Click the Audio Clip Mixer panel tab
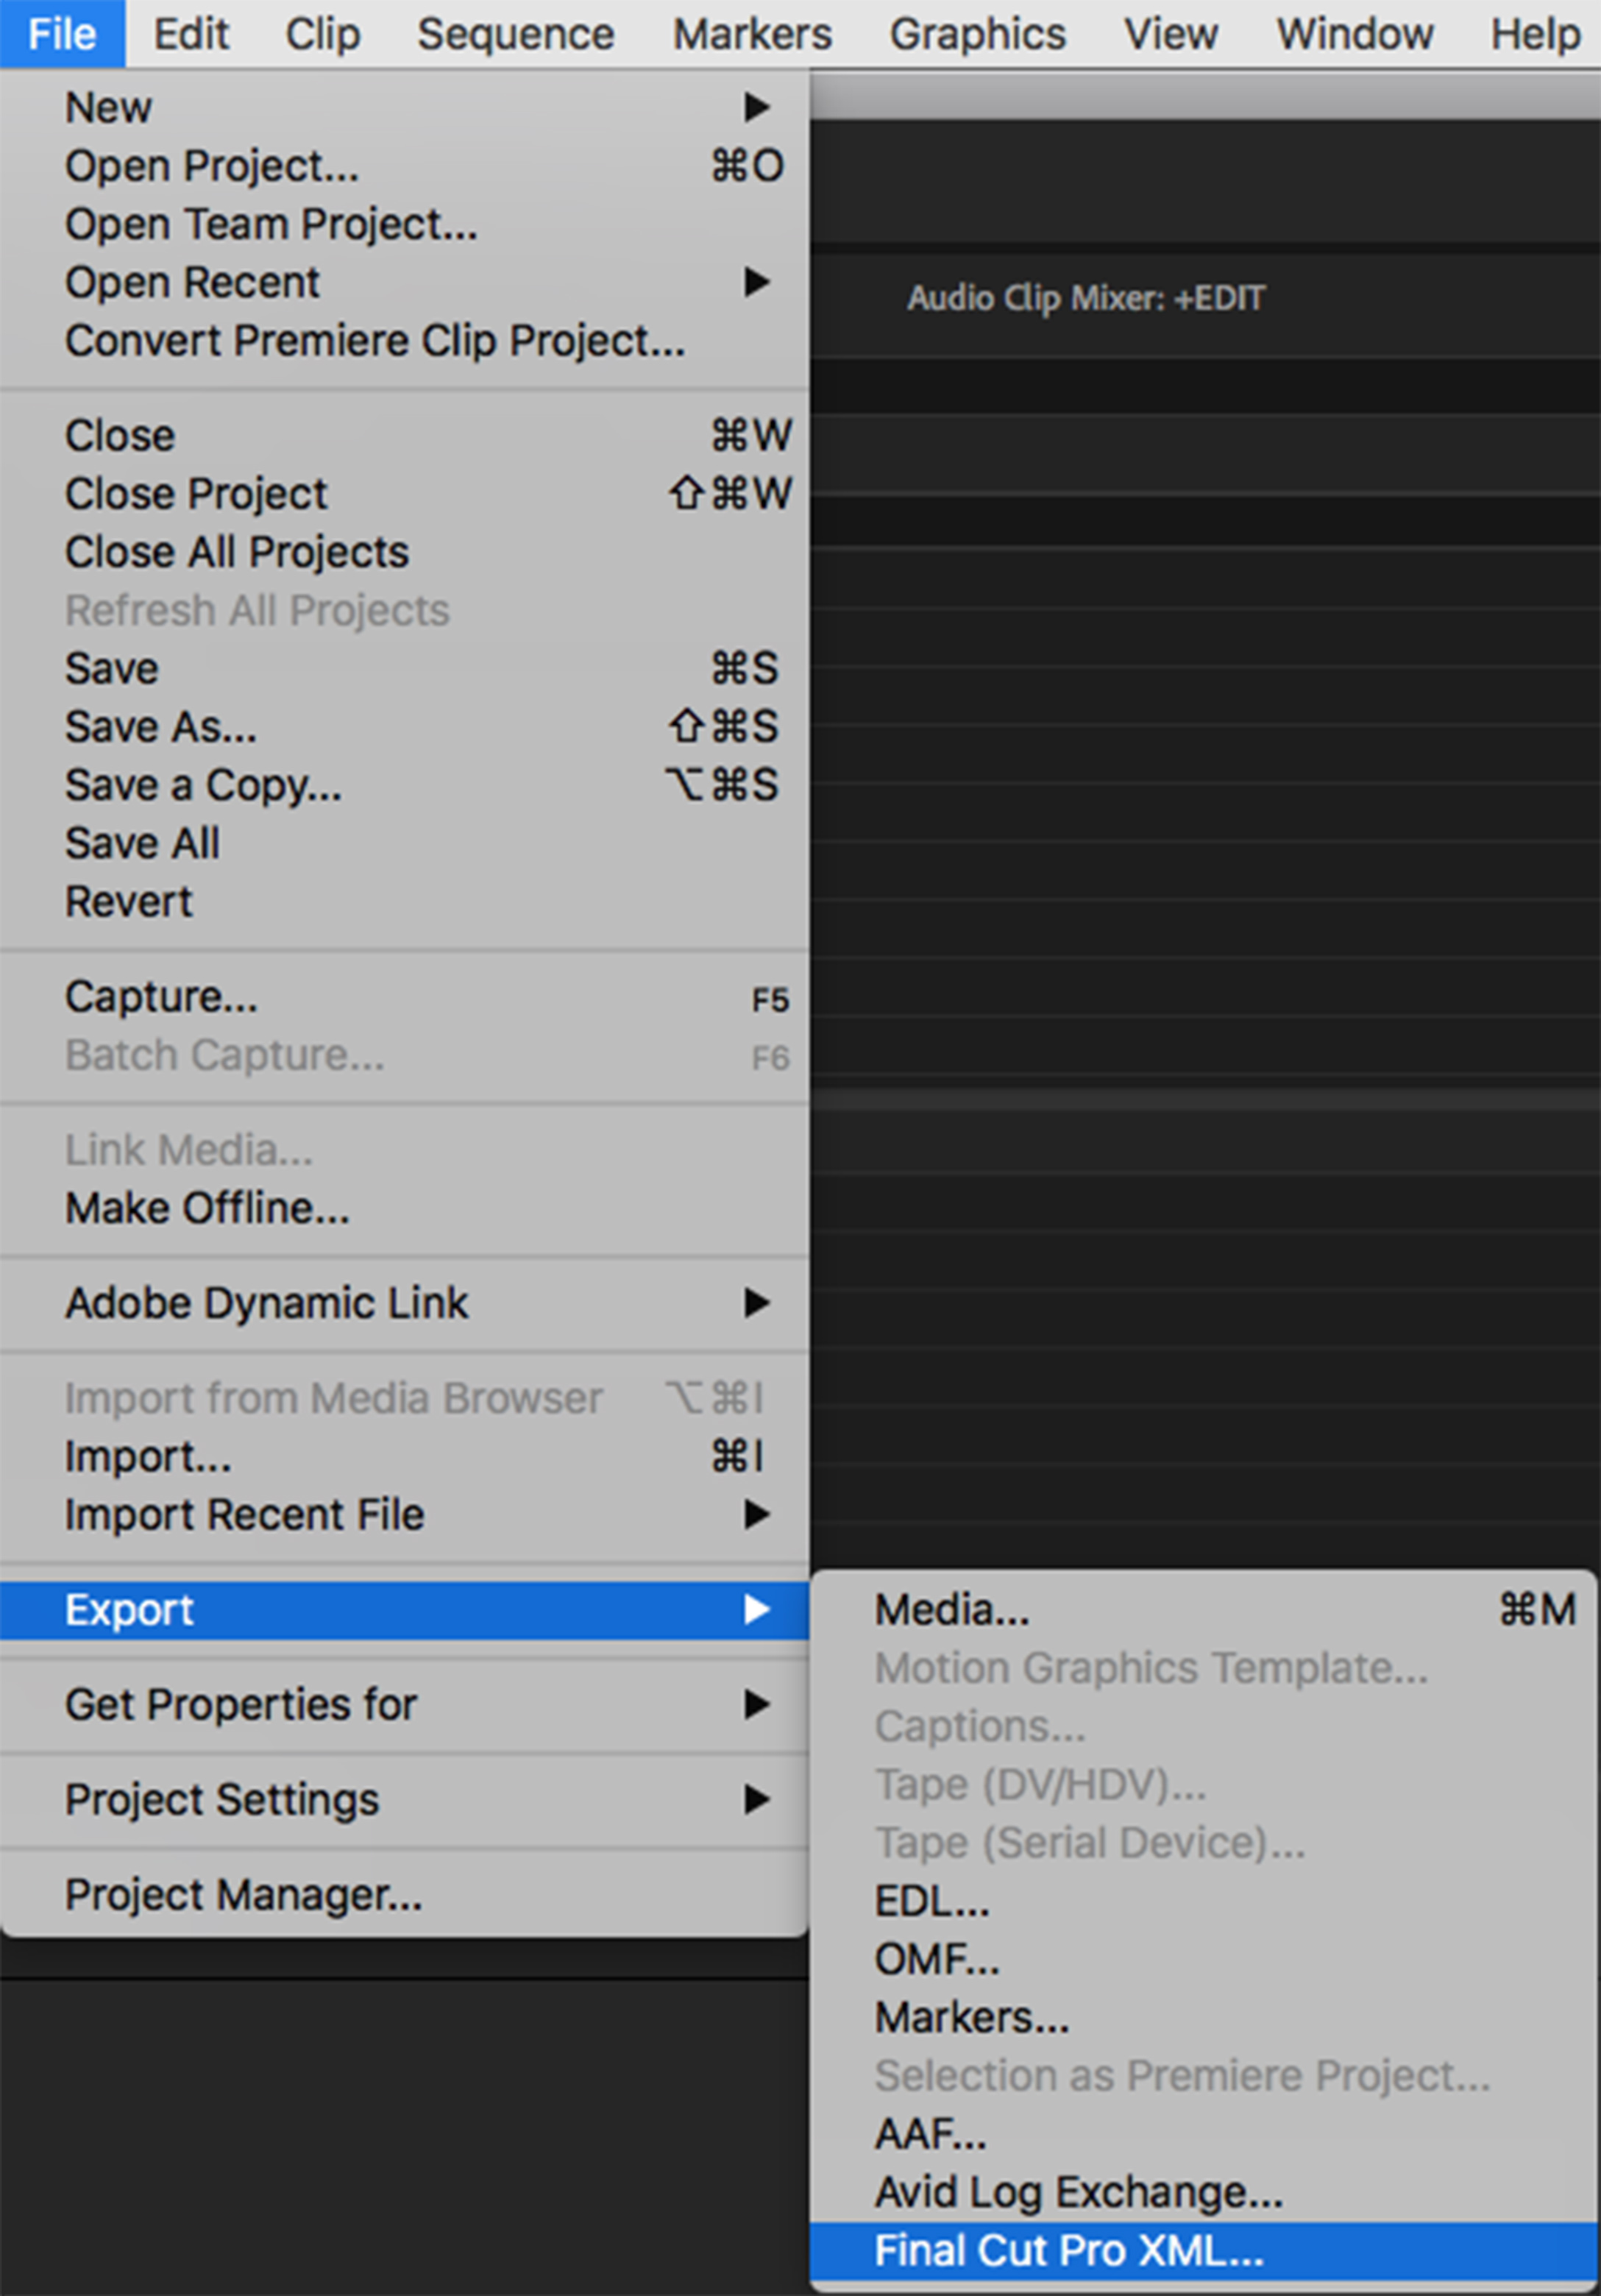The width and height of the screenshot is (1601, 2296). point(1085,298)
